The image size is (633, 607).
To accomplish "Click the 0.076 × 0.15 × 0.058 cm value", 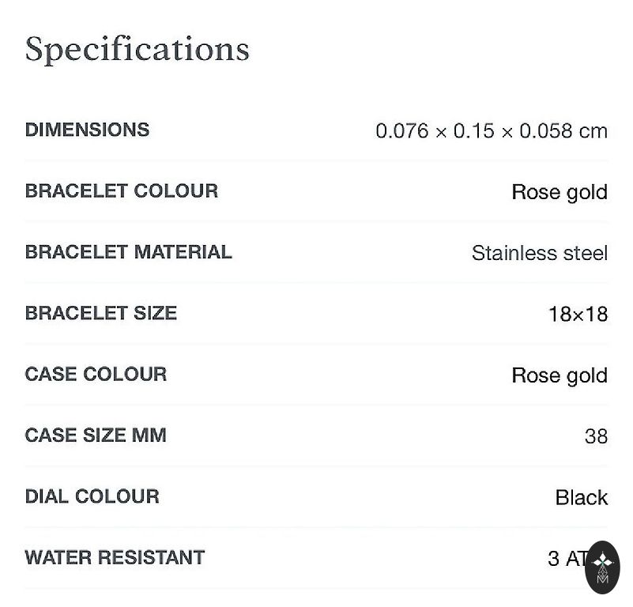I will tap(491, 131).
